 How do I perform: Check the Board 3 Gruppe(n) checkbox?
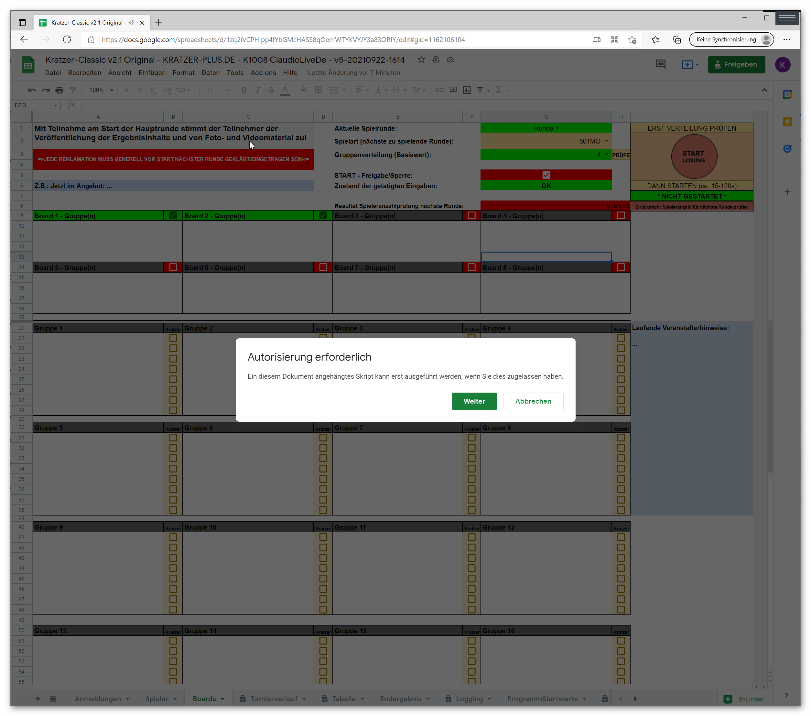pos(471,215)
